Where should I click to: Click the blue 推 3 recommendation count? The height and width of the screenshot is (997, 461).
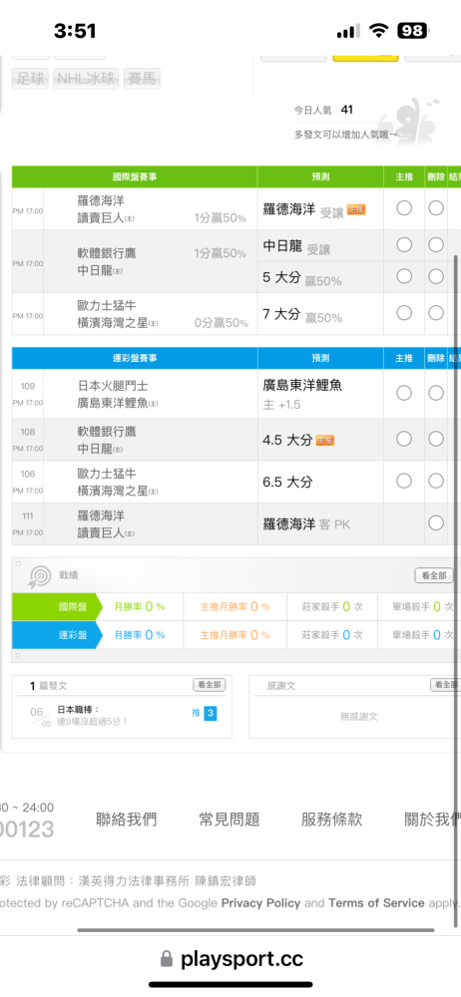(205, 714)
